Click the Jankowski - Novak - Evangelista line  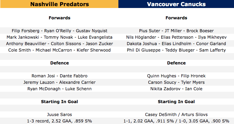click(x=60, y=37)
